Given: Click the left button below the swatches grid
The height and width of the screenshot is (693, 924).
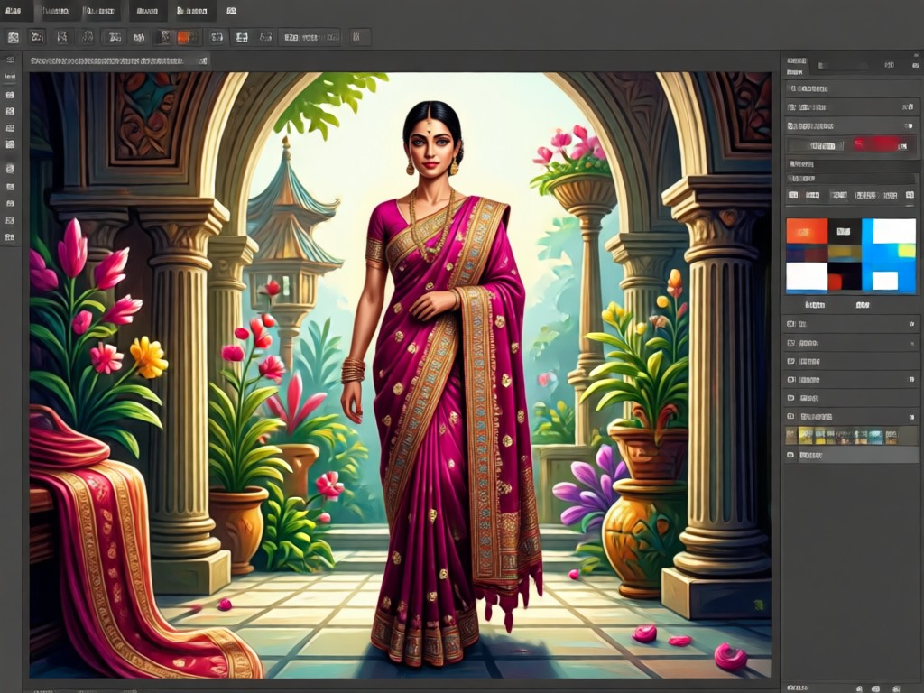Looking at the screenshot, I should [x=815, y=305].
